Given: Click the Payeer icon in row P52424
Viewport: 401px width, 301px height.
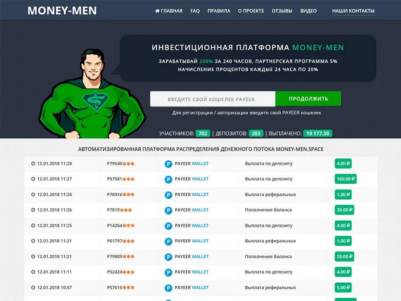Looking at the screenshot, I should [168, 272].
